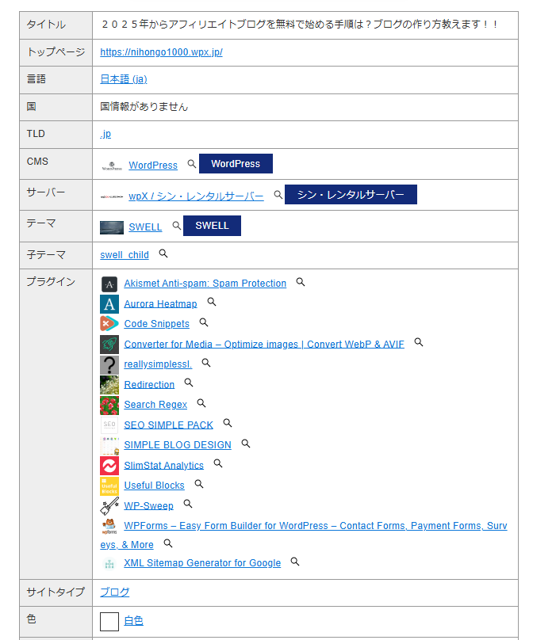This screenshot has height=640, width=533.
Task: Click the dark blue SWELL button
Action: 212,226
